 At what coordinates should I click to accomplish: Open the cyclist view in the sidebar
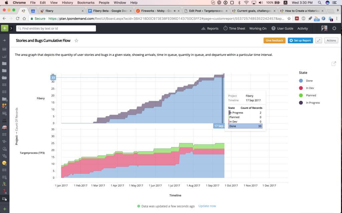pyautogui.click(x=4, y=184)
